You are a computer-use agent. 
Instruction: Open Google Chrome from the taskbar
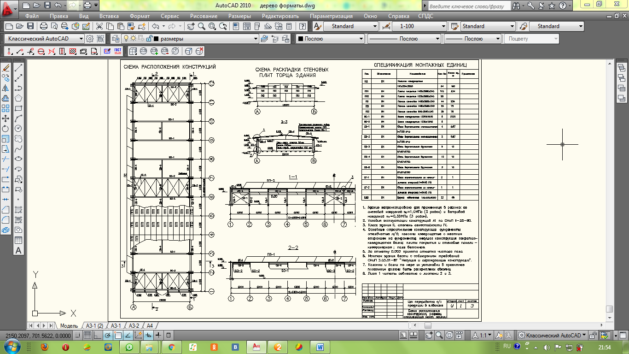pos(172,347)
